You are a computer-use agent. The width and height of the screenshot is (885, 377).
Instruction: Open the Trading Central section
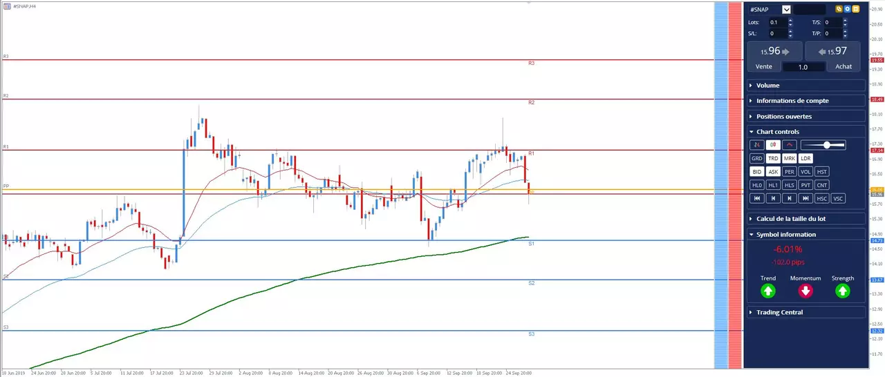click(806, 312)
